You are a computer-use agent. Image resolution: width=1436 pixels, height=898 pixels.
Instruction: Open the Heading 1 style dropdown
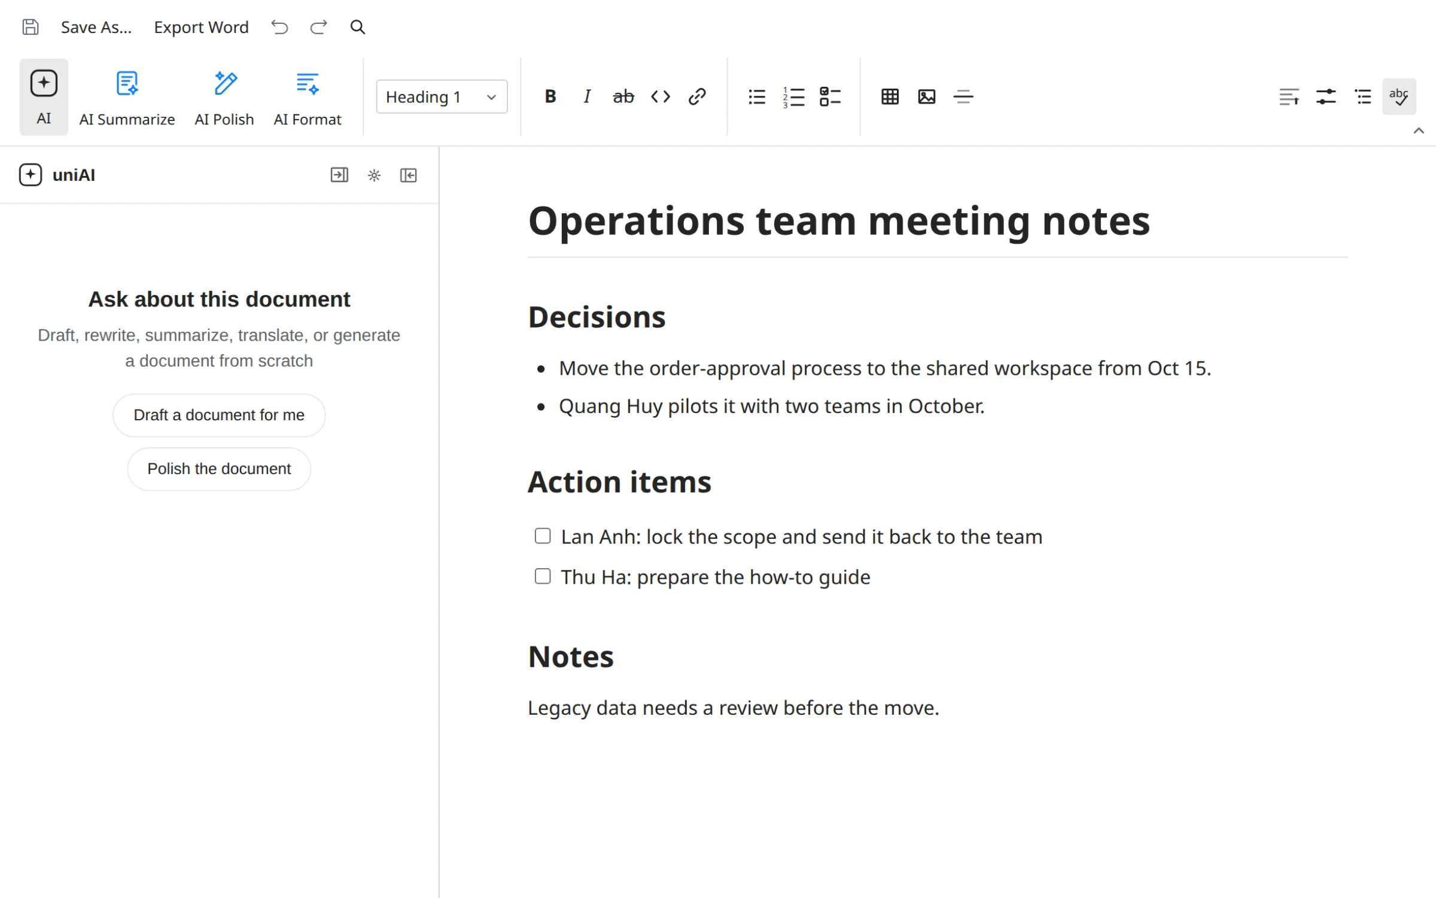(442, 96)
